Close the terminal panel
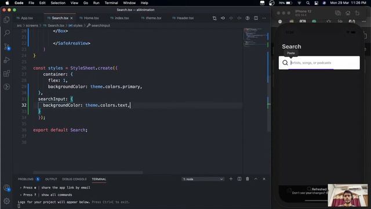The height and width of the screenshot is (209, 371). tap(264, 179)
